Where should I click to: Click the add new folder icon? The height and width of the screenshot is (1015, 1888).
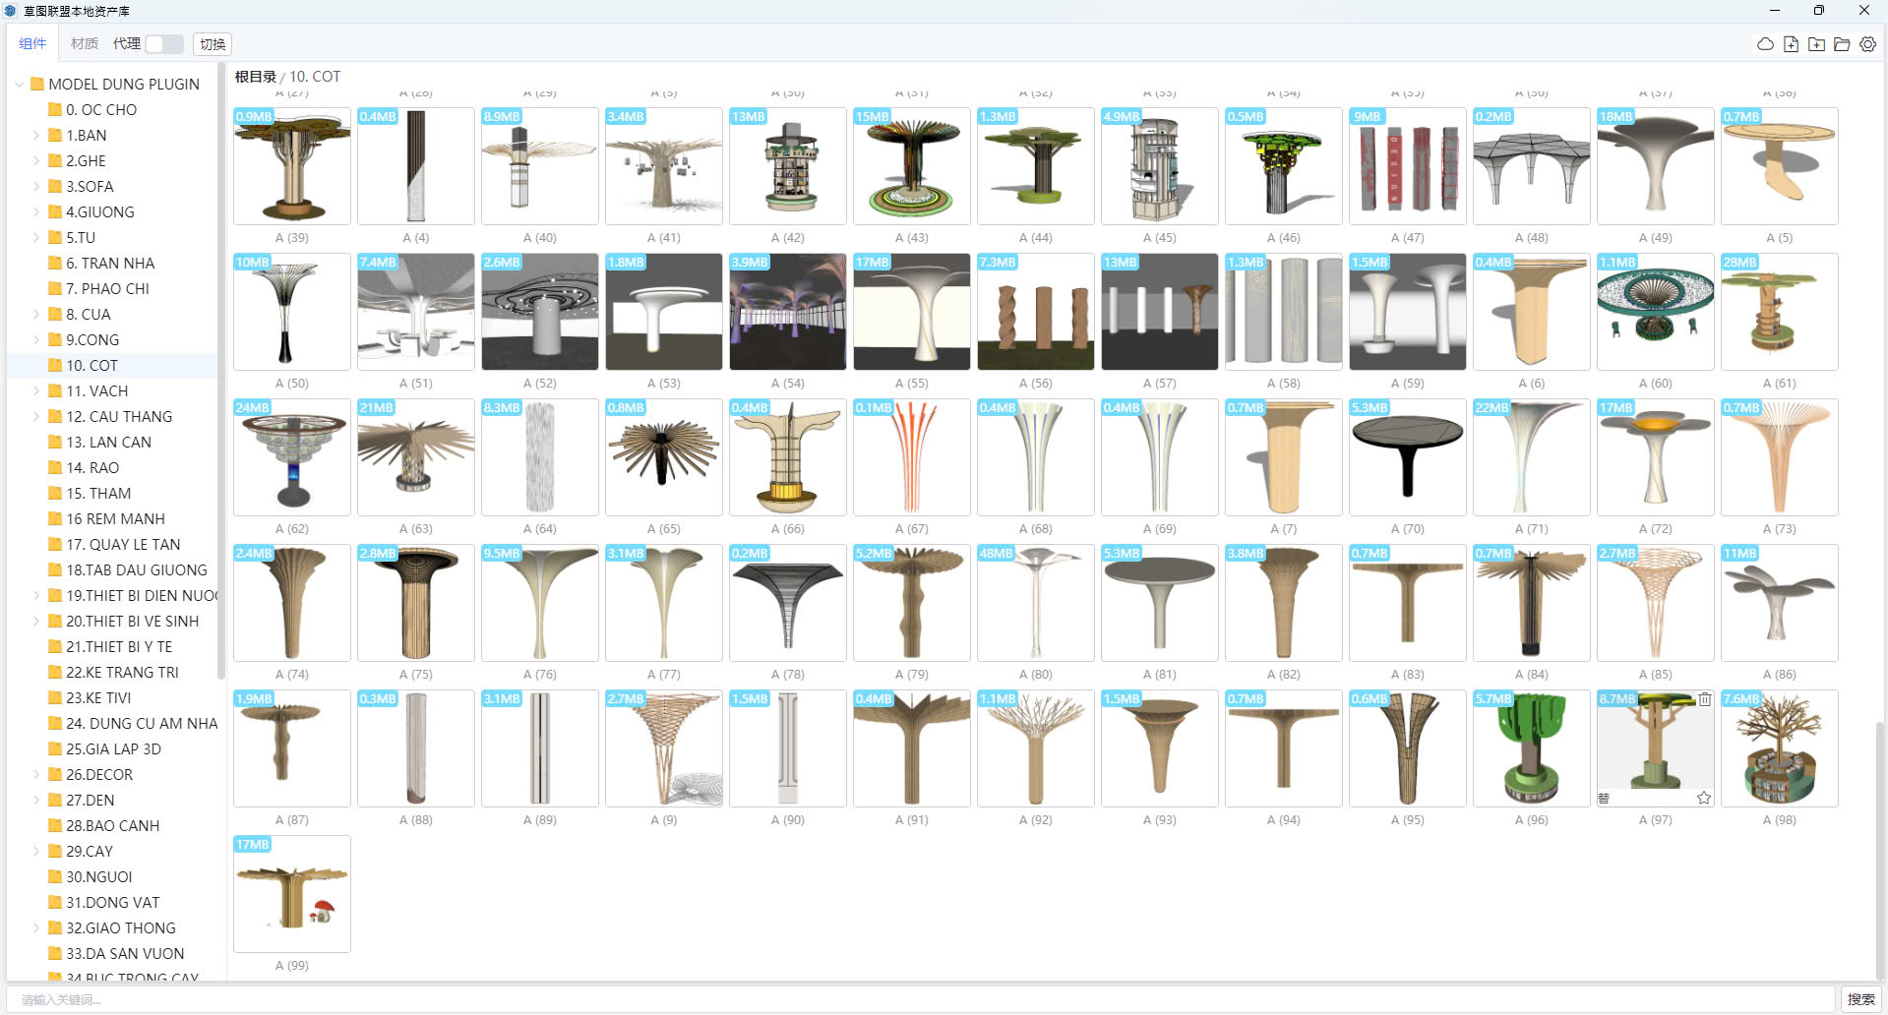pos(1816,44)
